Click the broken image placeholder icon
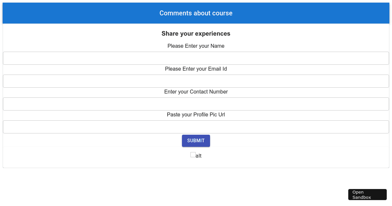 193,155
